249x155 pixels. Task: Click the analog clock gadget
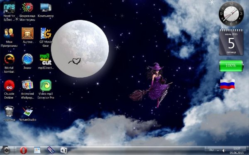click(x=231, y=14)
